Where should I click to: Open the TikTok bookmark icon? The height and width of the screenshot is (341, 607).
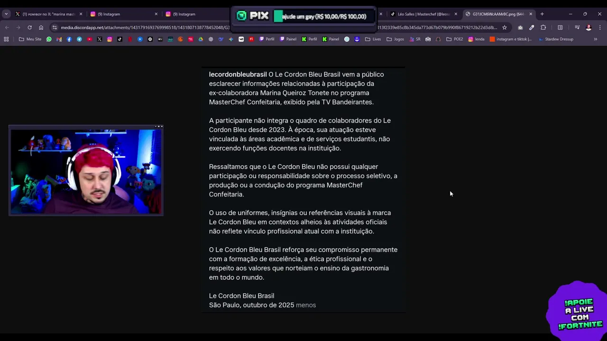(x=120, y=39)
